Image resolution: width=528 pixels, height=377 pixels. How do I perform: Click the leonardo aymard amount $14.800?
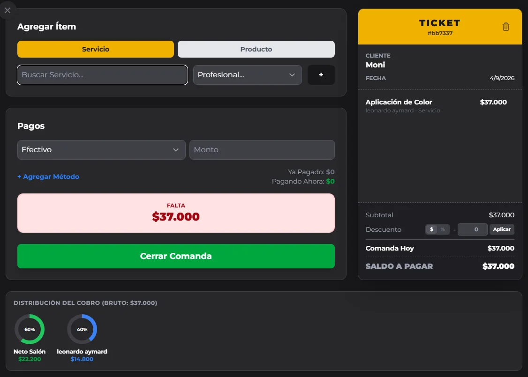coord(82,359)
